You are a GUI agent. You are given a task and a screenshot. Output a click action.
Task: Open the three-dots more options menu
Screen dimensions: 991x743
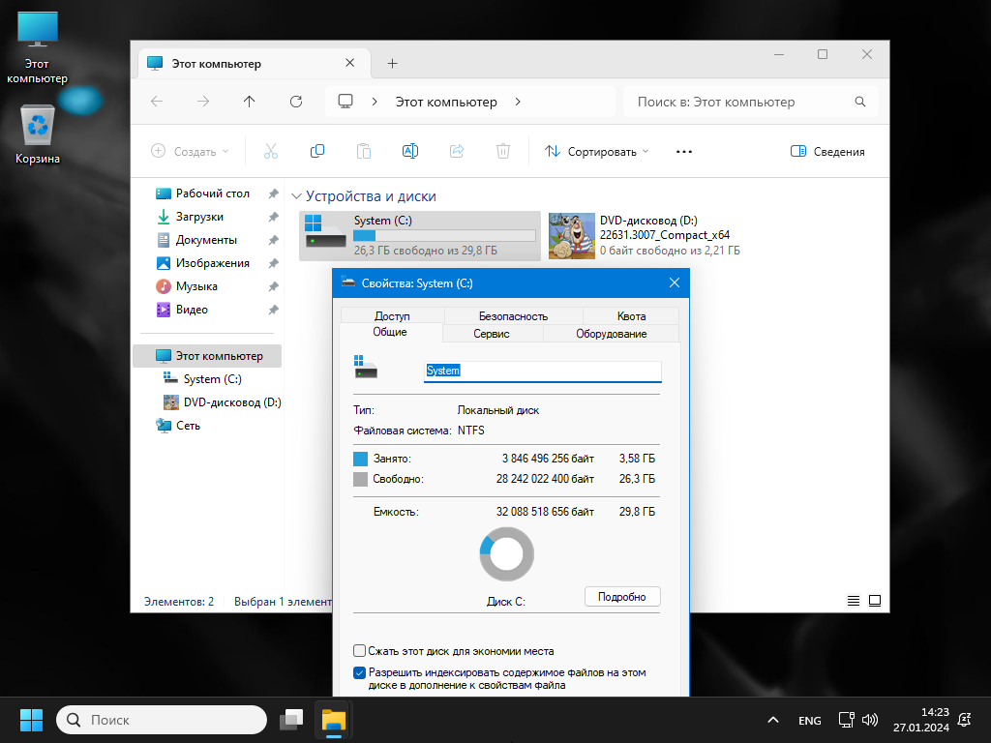click(x=684, y=152)
